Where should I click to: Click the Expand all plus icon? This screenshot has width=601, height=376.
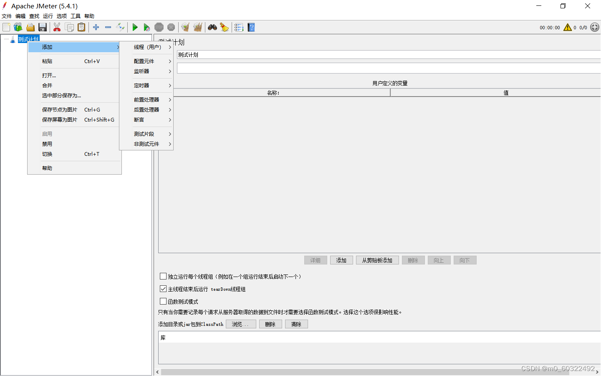pyautogui.click(x=96, y=27)
